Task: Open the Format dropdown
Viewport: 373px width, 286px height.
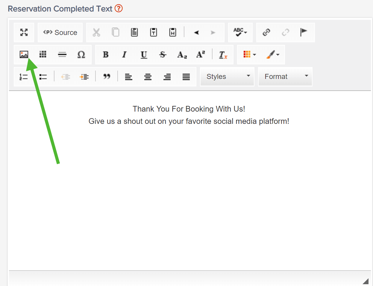Action: click(285, 76)
